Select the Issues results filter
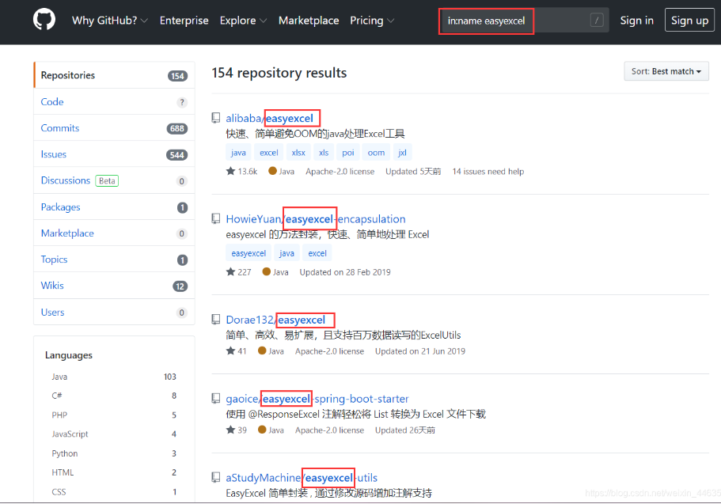Screen dimensions: 721x504 point(114,154)
